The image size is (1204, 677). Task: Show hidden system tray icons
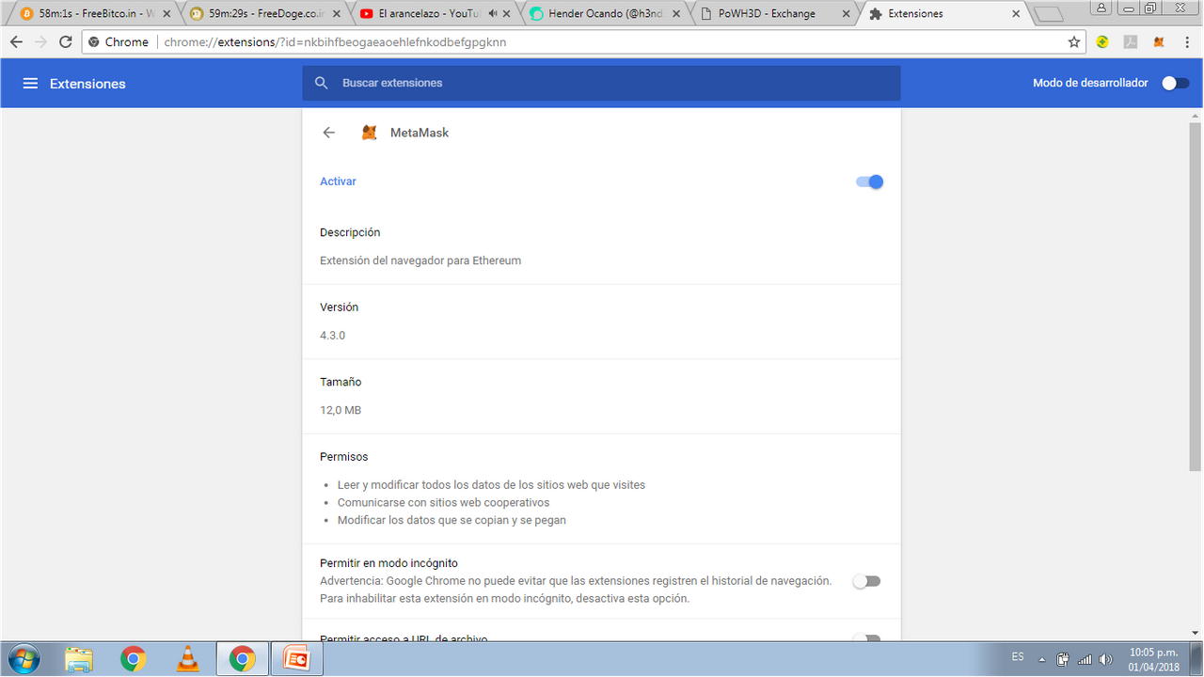1042,658
